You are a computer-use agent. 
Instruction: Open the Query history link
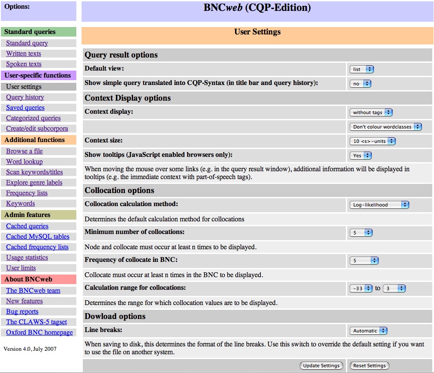coord(25,97)
